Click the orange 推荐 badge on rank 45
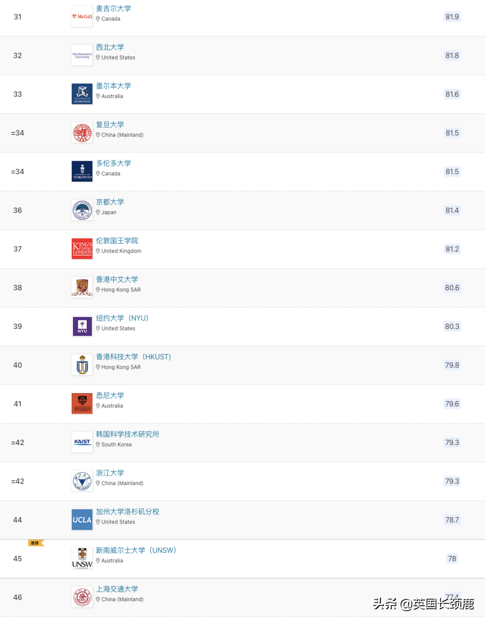Screen dimensions: 485x621 (35, 543)
